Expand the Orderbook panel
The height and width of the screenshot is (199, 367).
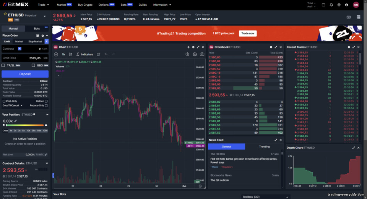pyautogui.click(x=276, y=47)
